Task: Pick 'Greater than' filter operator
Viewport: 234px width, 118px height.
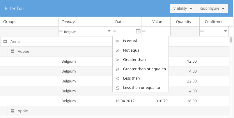Action: 134,60
